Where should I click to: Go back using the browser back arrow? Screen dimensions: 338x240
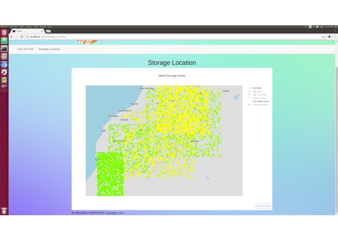click(x=12, y=37)
